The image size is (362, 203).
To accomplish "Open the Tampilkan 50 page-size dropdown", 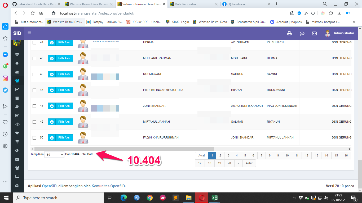I will (x=54, y=154).
